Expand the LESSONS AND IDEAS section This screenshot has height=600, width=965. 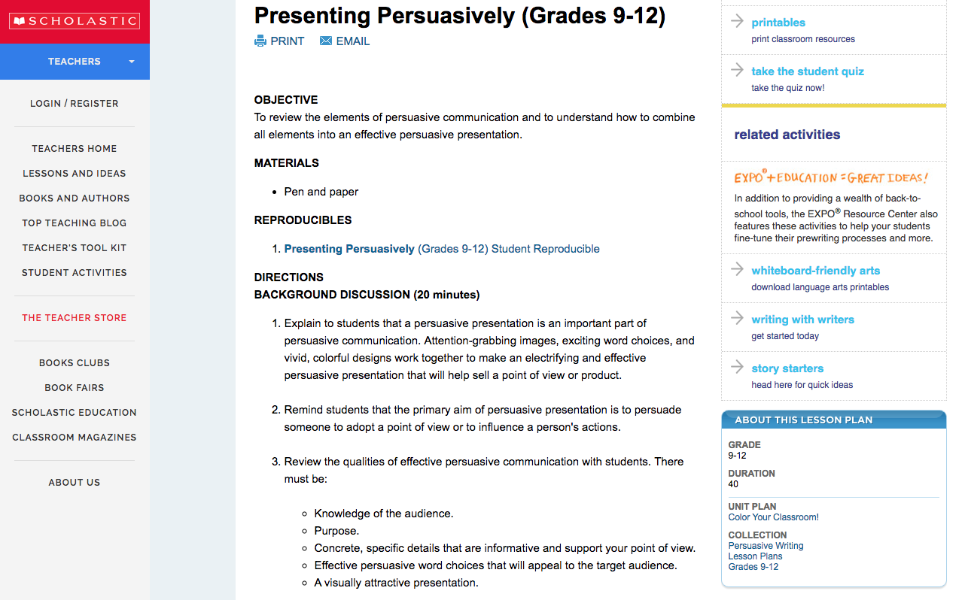(x=74, y=173)
